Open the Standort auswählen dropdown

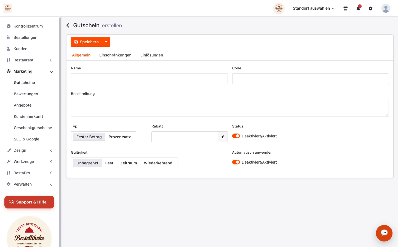(314, 8)
